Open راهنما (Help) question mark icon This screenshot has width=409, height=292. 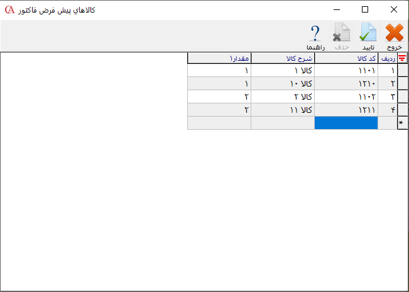315,36
